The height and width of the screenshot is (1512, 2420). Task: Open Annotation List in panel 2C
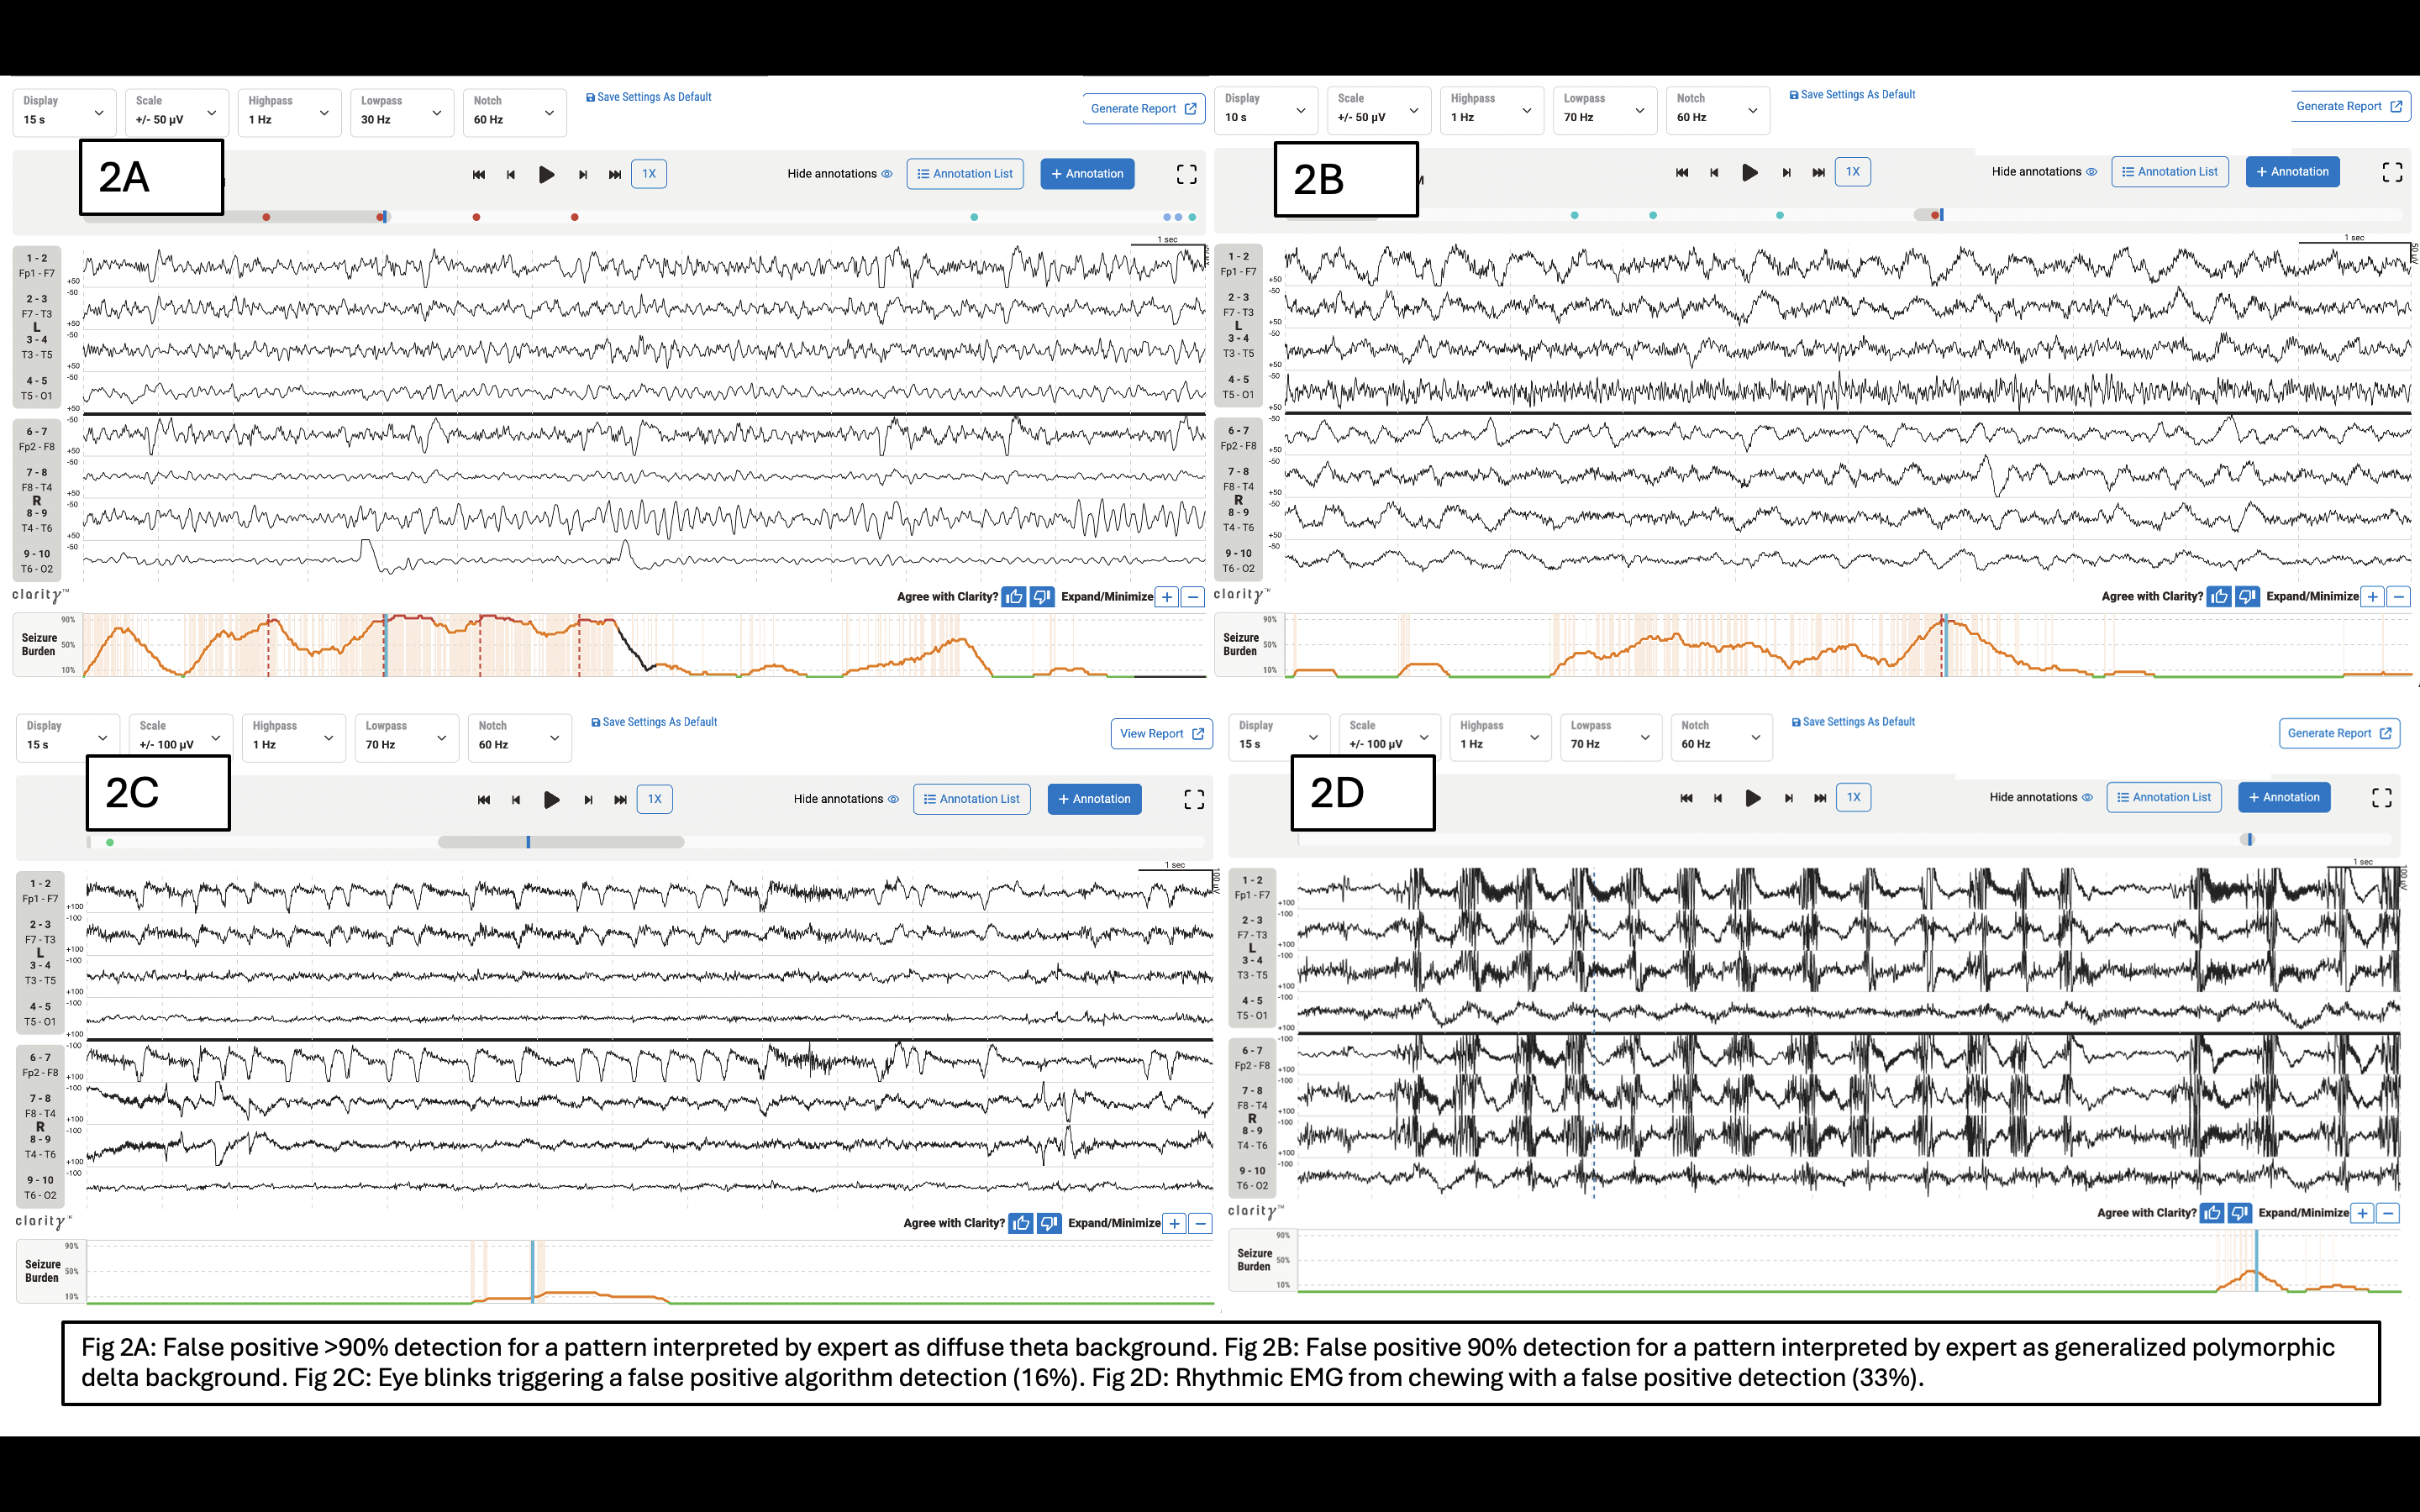click(971, 799)
